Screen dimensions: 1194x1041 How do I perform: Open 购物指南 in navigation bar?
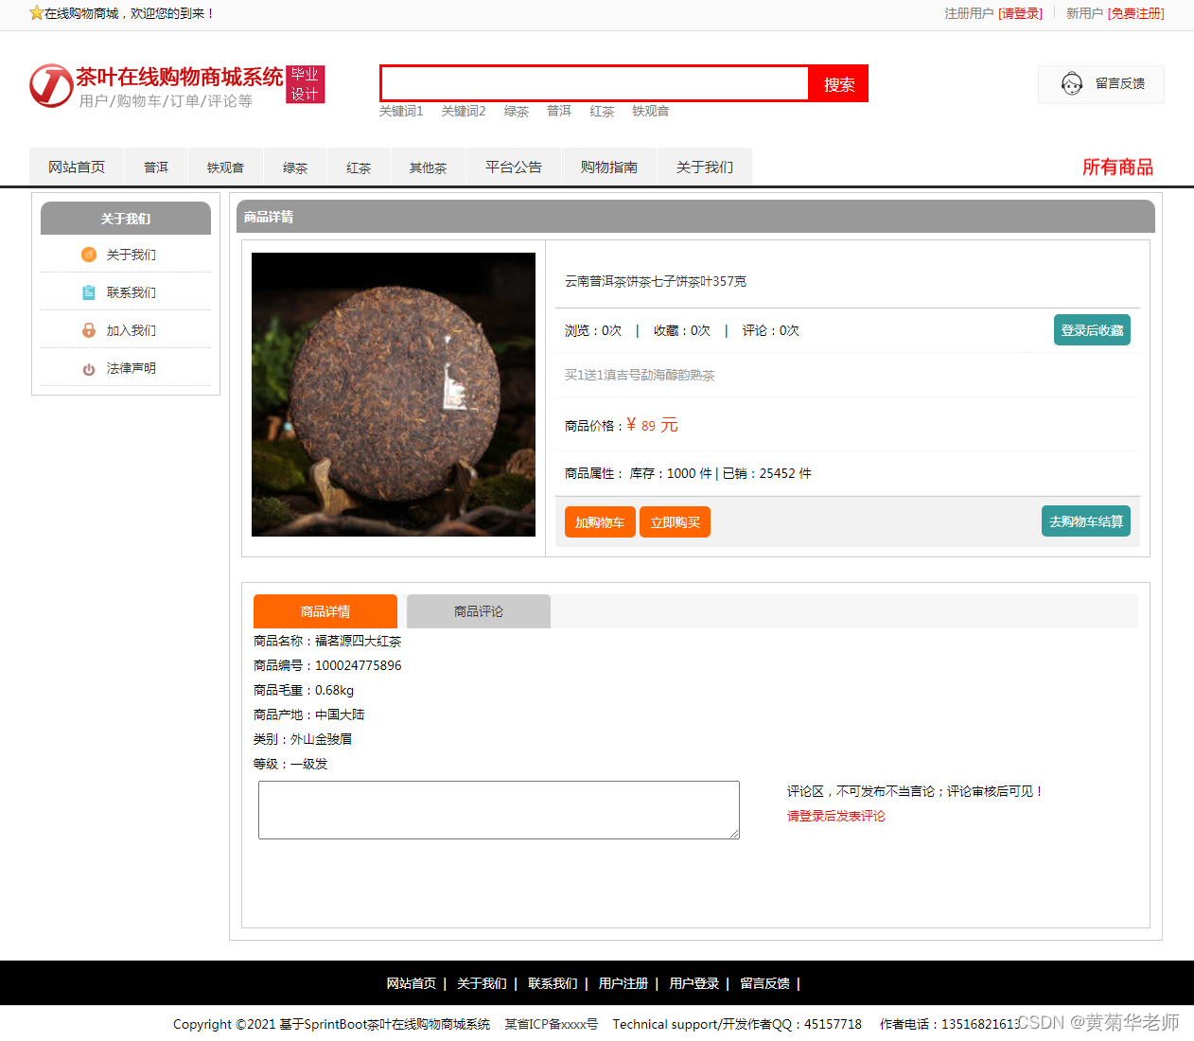point(609,168)
